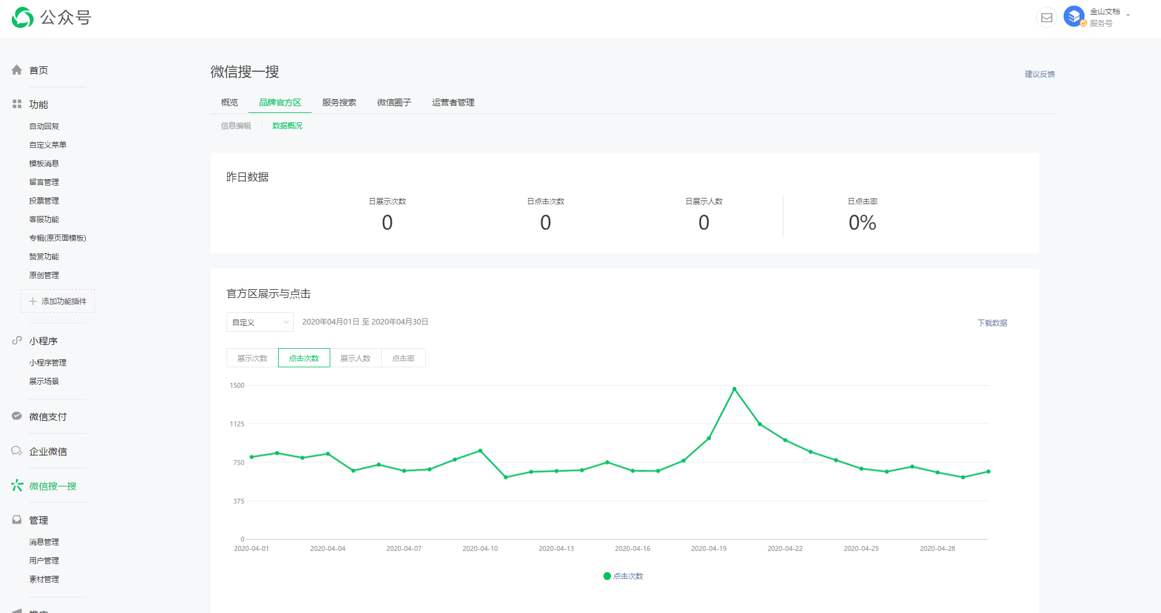1161x613 pixels.
Task: Open 投票管理 in sidebar
Action: tap(44, 200)
